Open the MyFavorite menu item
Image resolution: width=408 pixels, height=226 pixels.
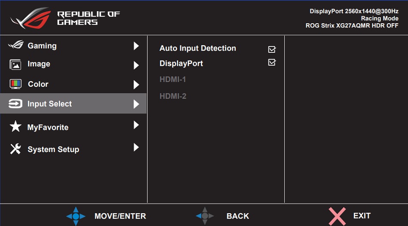48,127
